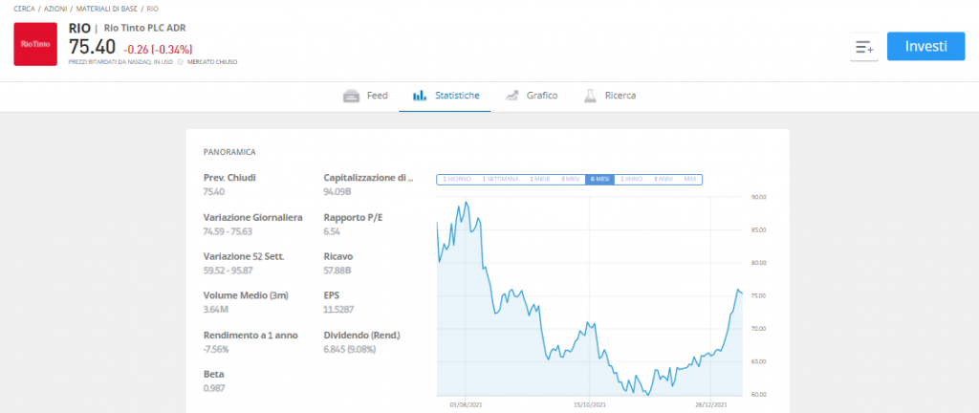The image size is (979, 413).
Task: Go to AZIONI in breadcrumb
Action: point(56,9)
